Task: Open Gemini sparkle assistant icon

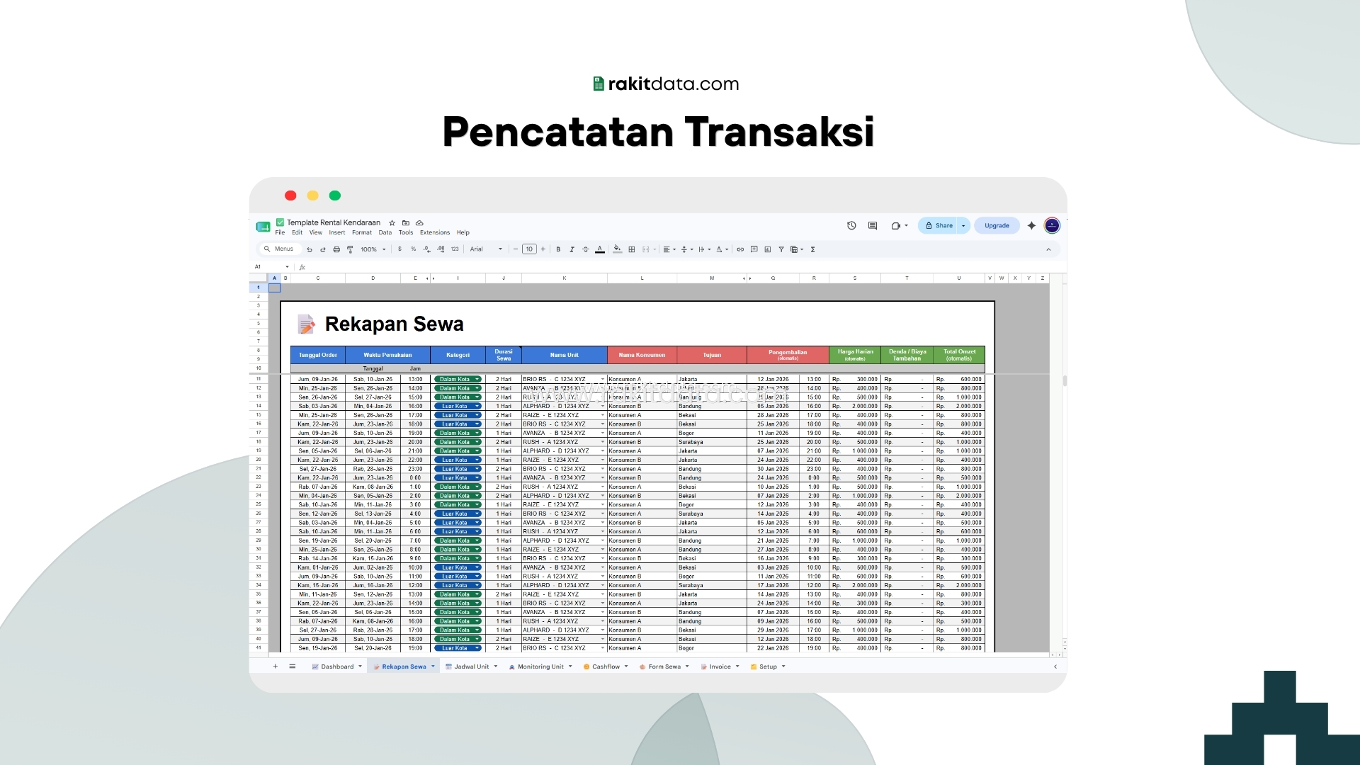Action: pyautogui.click(x=1031, y=225)
